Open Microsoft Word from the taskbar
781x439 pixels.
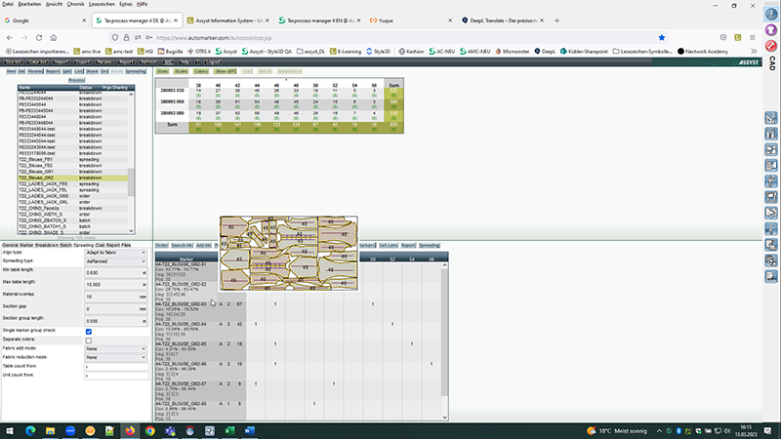point(249,429)
